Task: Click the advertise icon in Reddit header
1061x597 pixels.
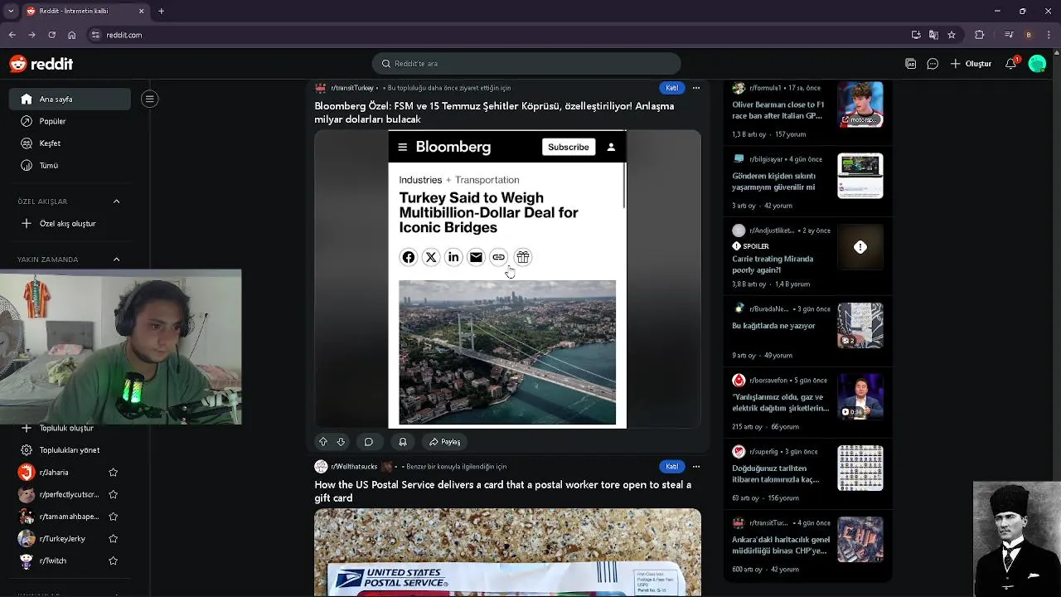Action: [910, 64]
